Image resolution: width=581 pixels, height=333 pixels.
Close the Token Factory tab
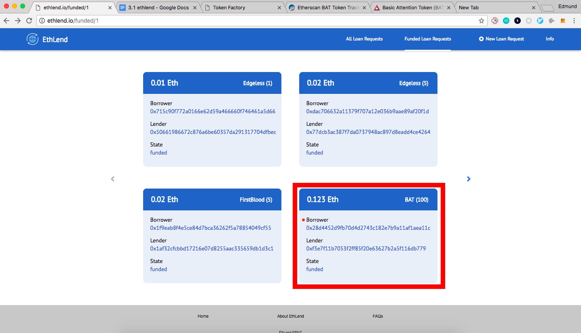[280, 8]
